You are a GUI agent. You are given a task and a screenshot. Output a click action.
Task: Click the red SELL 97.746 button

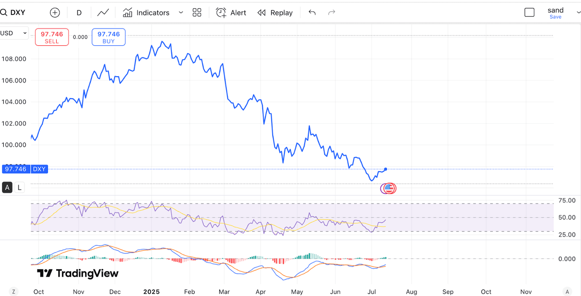tap(52, 37)
